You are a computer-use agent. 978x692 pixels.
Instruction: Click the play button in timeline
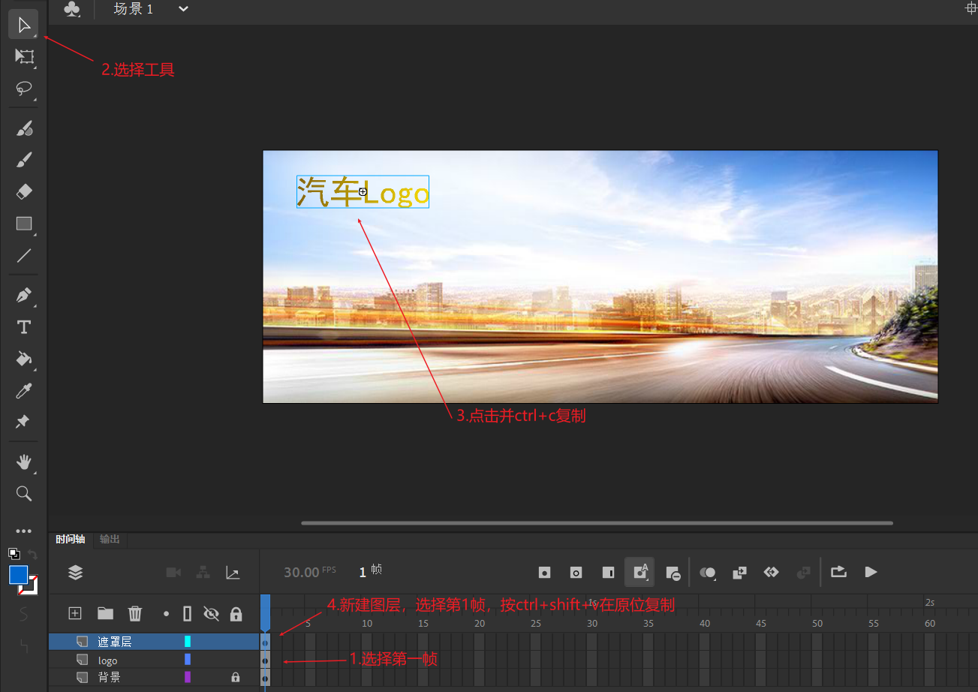click(871, 572)
